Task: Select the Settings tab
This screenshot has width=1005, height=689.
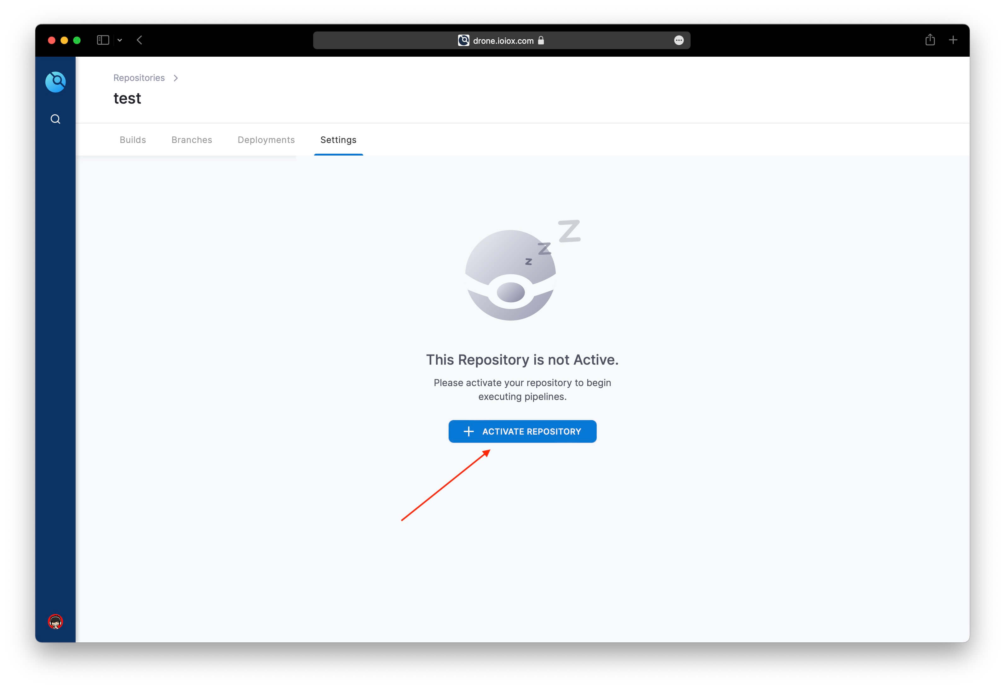Action: click(338, 140)
